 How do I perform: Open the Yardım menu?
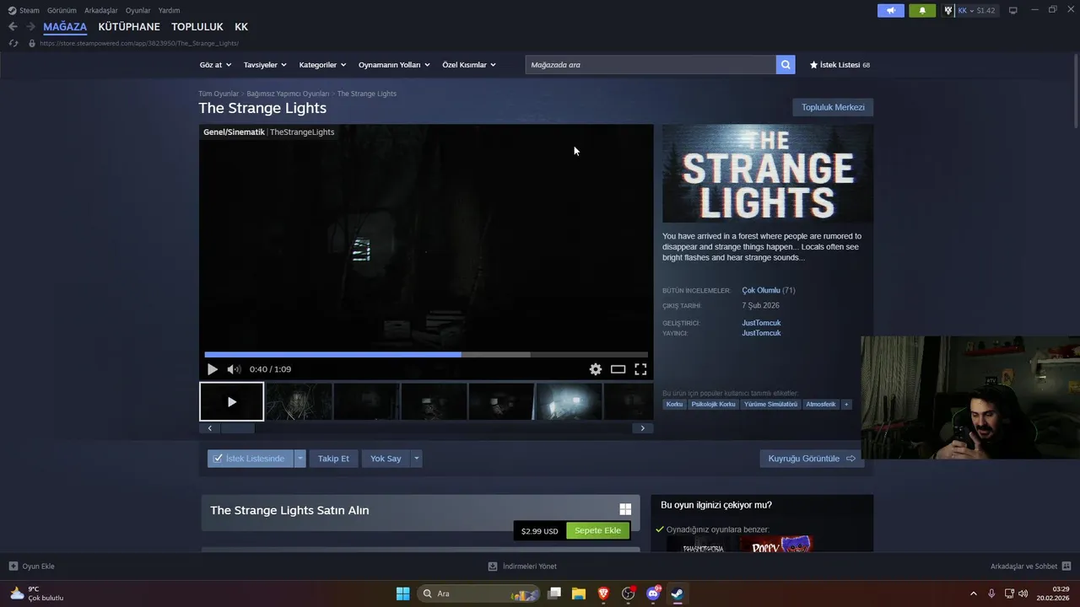169,10
